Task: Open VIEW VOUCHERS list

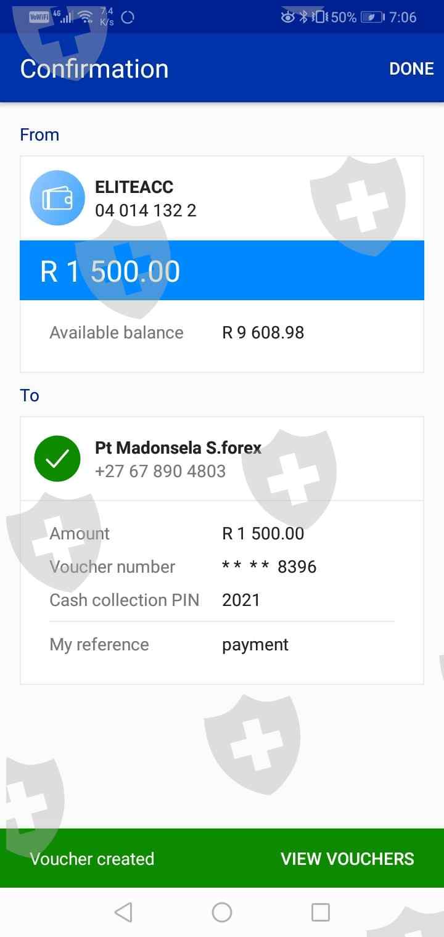Action: tap(347, 859)
